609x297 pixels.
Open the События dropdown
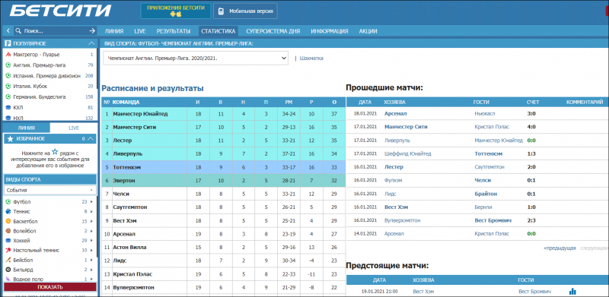(50, 190)
